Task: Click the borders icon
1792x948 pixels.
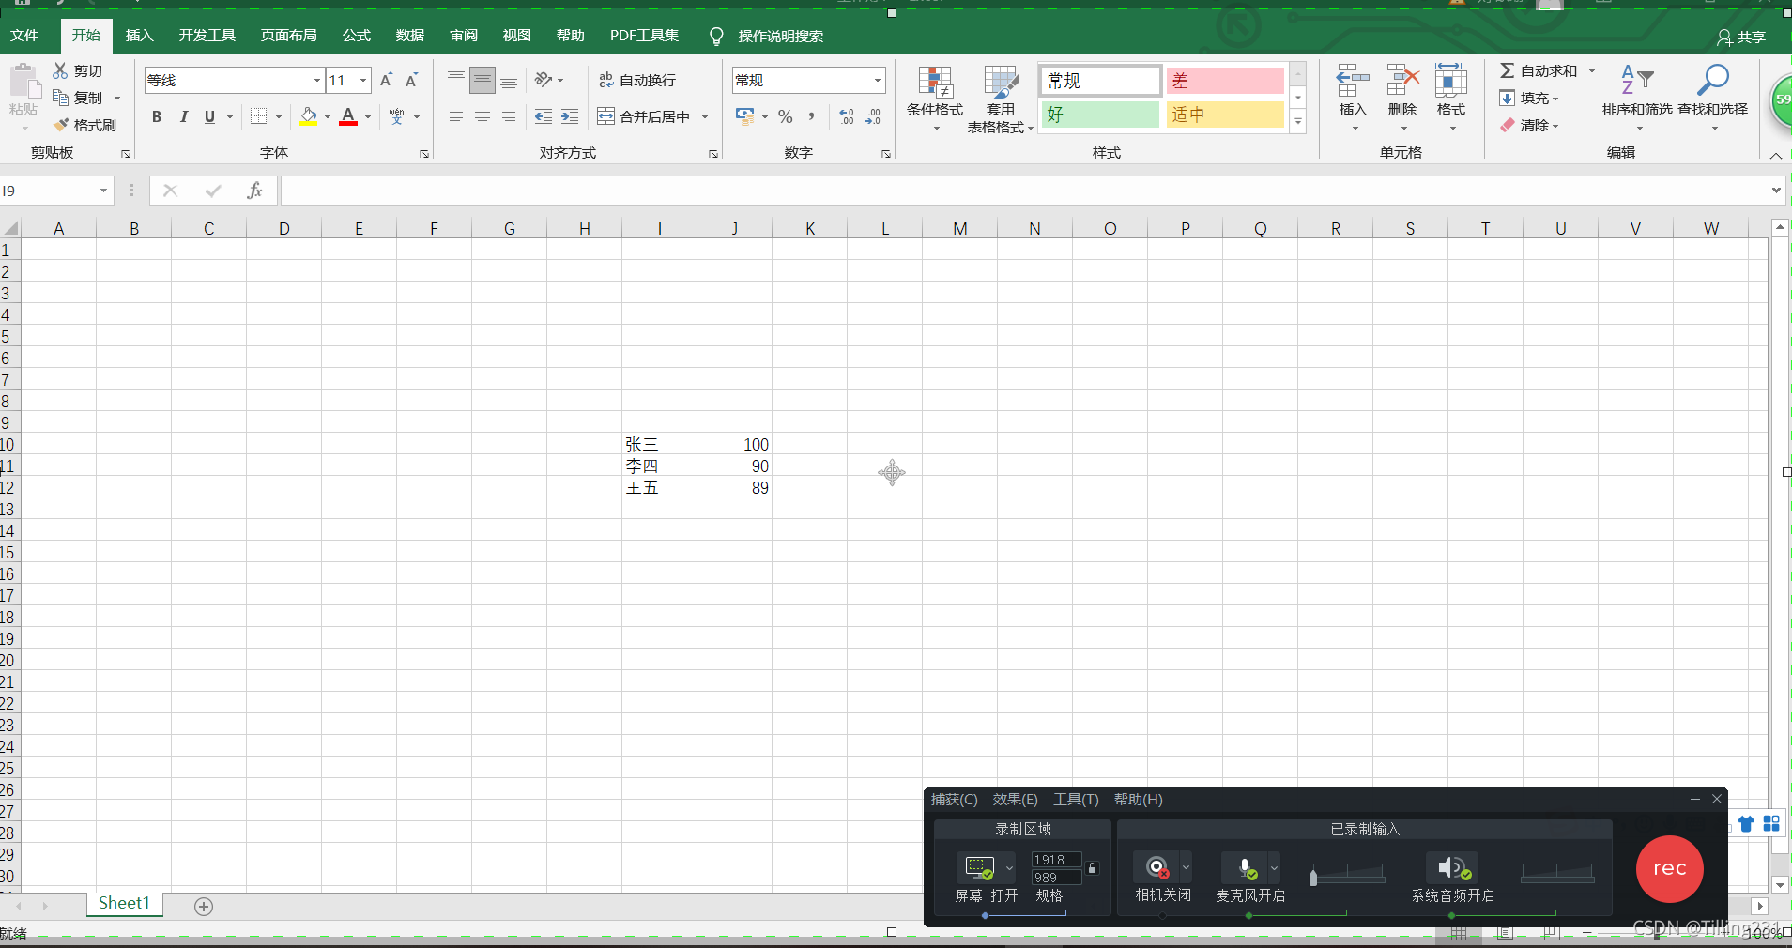Action: (259, 116)
